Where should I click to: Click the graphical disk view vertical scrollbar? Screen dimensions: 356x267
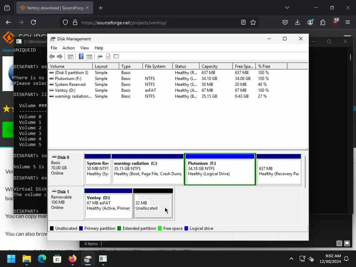click(x=305, y=172)
